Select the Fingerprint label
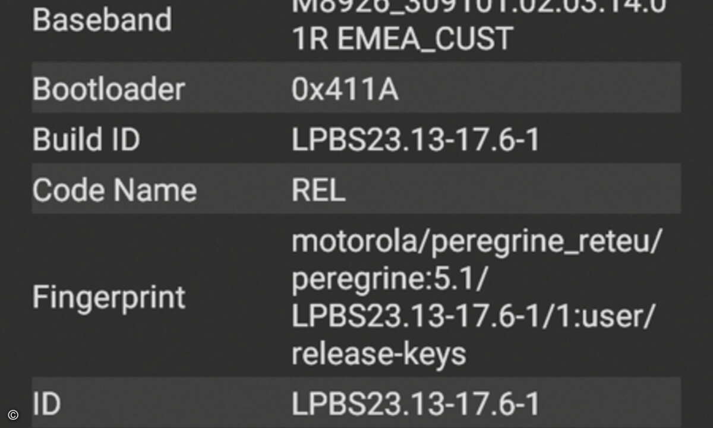Viewport: 713px width, 428px height. (x=109, y=297)
